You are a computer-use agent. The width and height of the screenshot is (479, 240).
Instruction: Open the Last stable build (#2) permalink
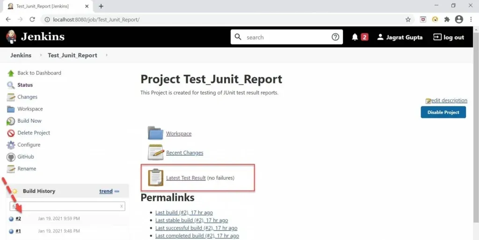tap(191, 220)
